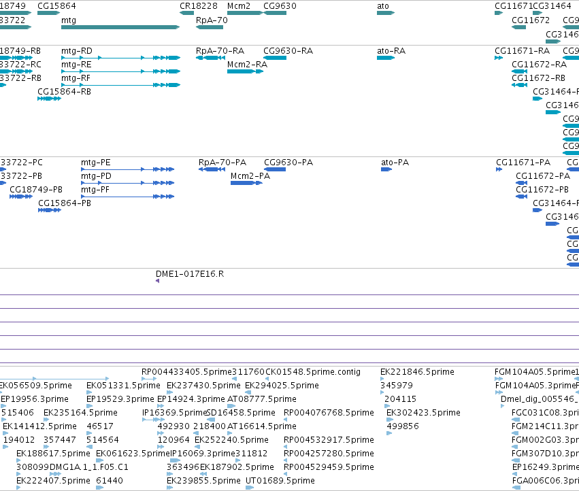Screen dimensions: 579x491
Task: Click the EK188617.5prime EST label
Action: [x=53, y=454]
